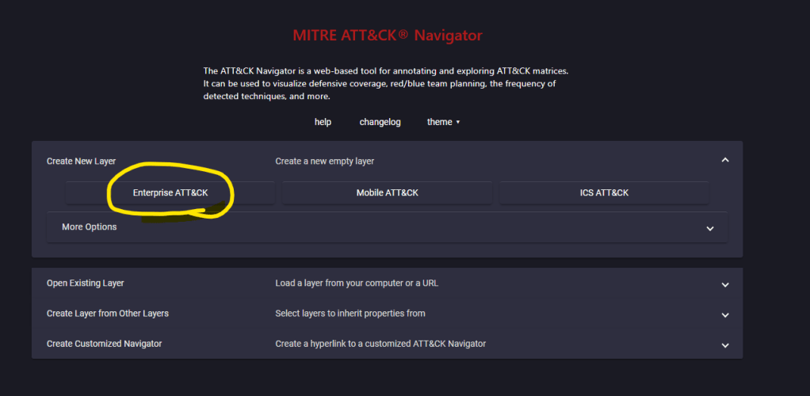The image size is (810, 396).
Task: Click the Create Customized Navigator chevron icon
Action: tap(724, 345)
